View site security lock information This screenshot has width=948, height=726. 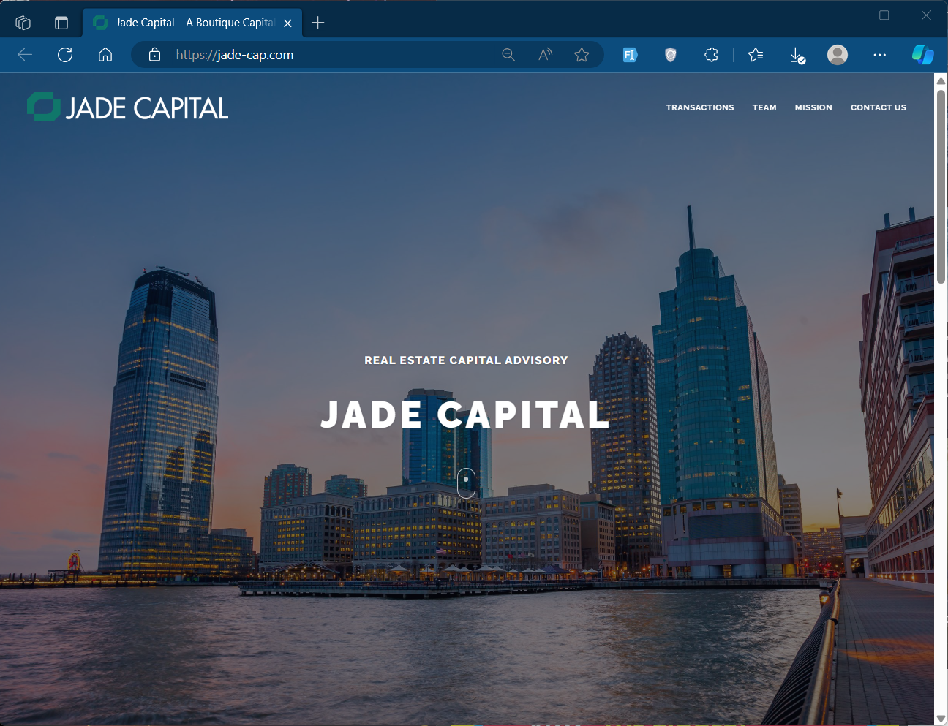(154, 55)
